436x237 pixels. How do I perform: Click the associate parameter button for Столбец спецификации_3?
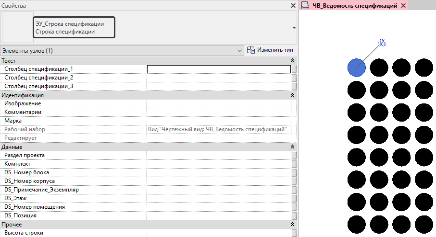pos(294,86)
